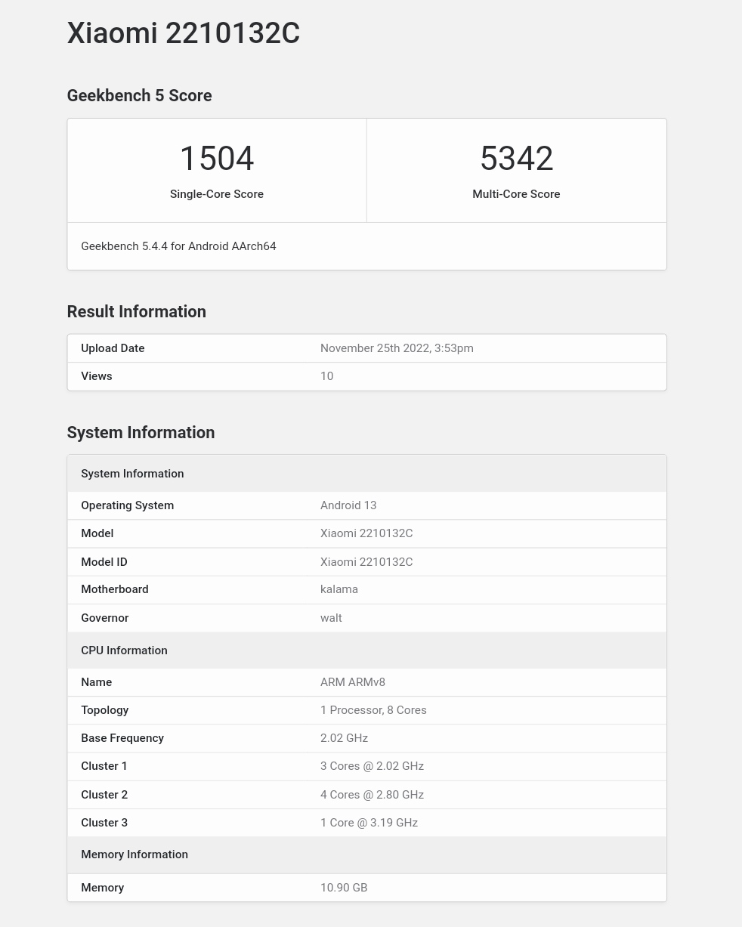This screenshot has width=742, height=927.
Task: Click the single-core score 1504
Action: point(217,159)
